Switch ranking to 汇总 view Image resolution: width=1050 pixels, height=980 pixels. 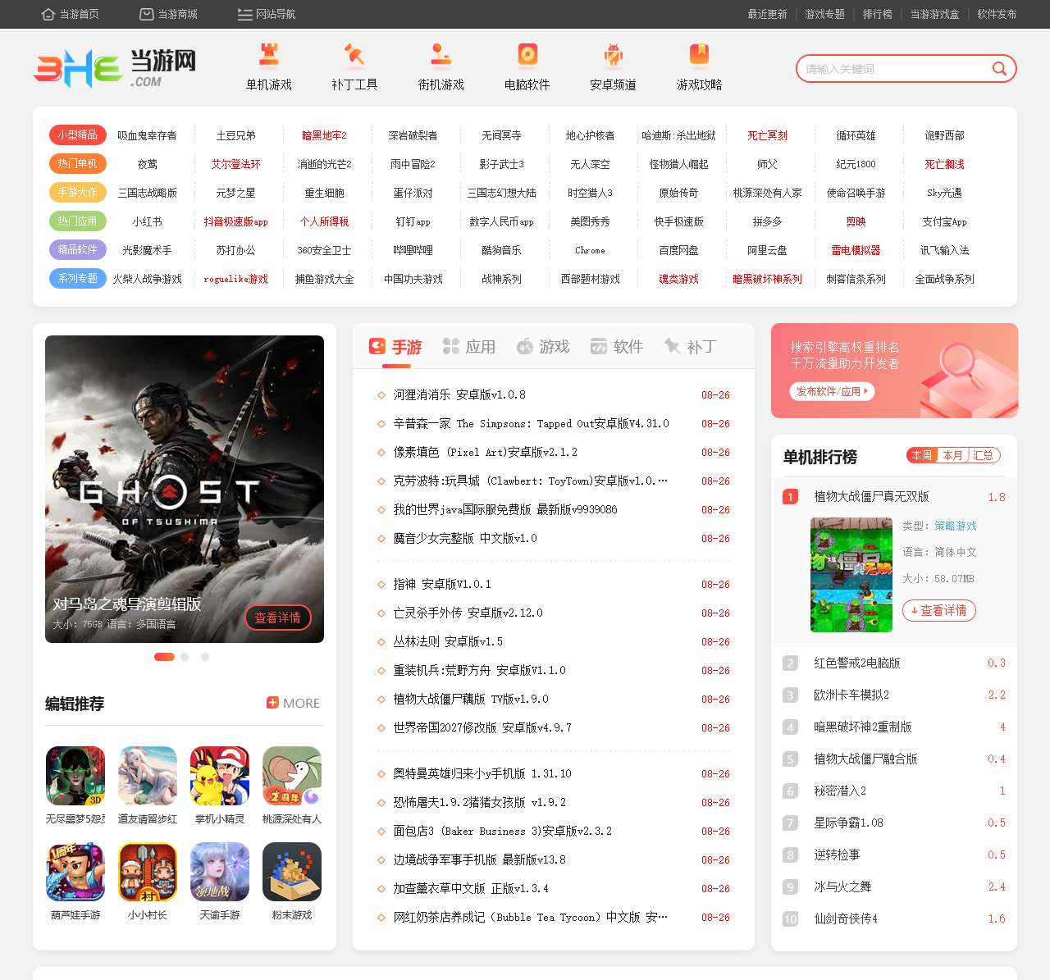(x=983, y=455)
